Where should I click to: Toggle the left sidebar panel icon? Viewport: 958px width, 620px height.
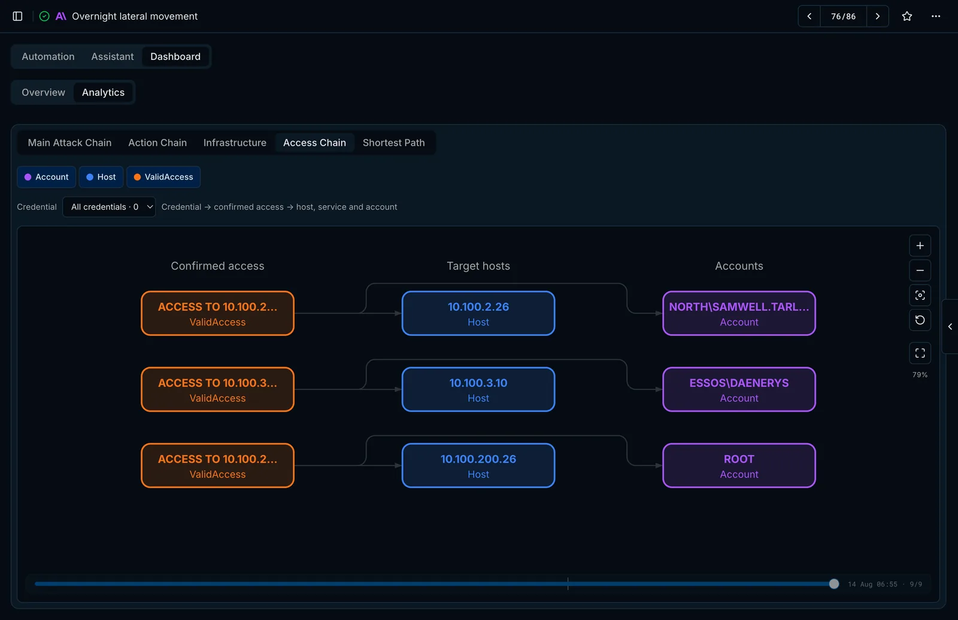(17, 16)
